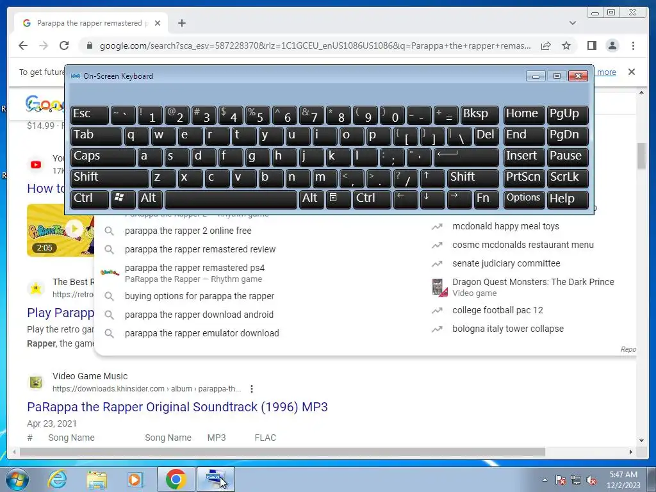Screen dimensions: 656x492
Task: Click the page vertical scrollbar thumb
Action: (x=641, y=156)
